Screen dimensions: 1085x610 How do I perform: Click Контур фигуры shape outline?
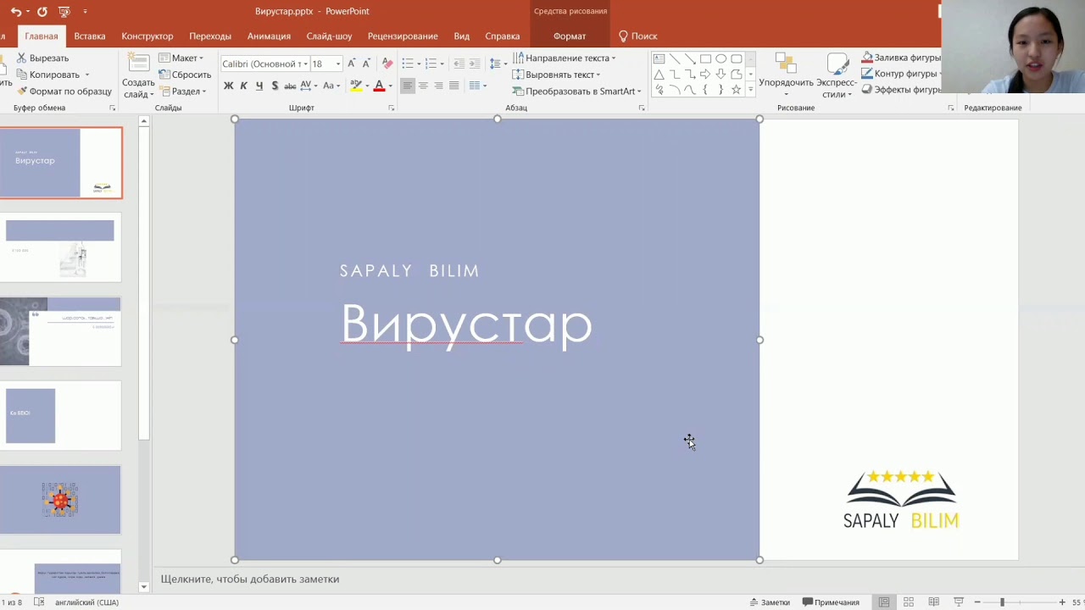tap(902, 74)
